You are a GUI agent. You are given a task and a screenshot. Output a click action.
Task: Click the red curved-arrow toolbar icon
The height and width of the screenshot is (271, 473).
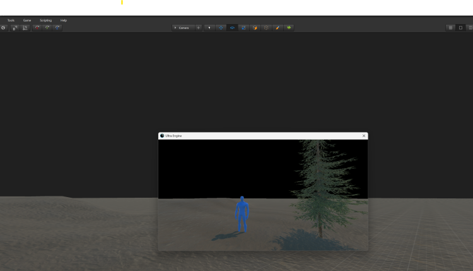coord(37,28)
